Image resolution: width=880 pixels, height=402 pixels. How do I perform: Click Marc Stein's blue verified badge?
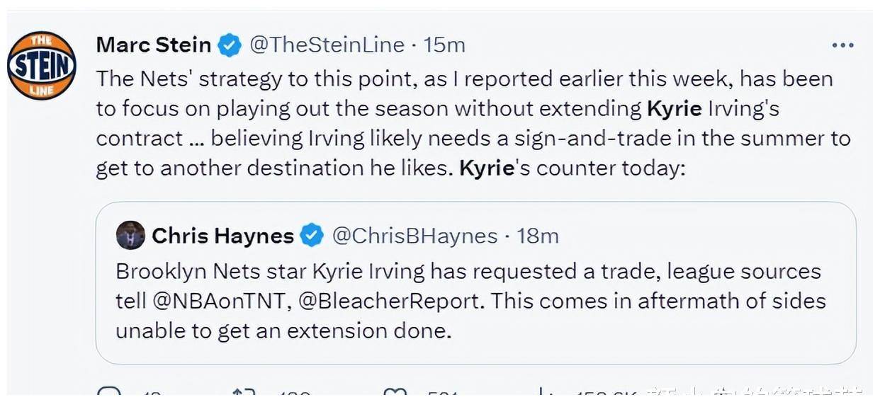(x=229, y=45)
